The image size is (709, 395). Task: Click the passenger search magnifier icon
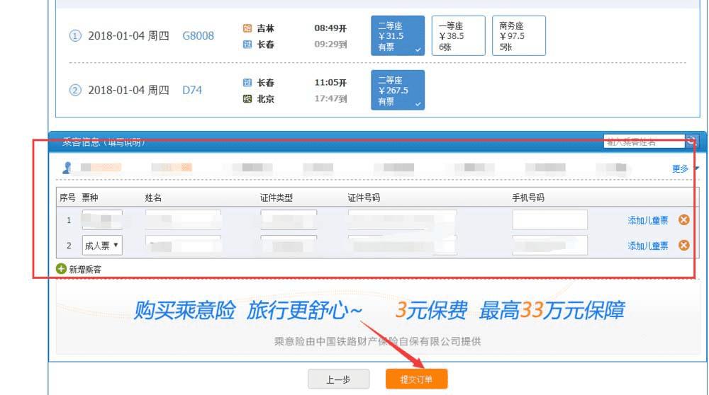(691, 142)
